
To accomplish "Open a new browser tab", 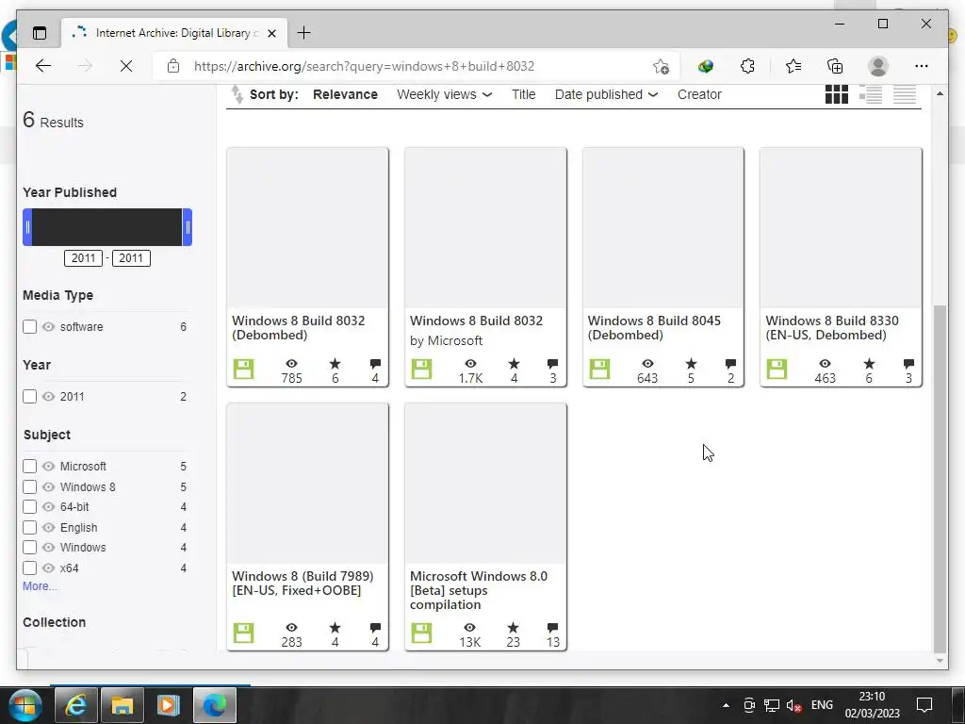I will coord(304,33).
